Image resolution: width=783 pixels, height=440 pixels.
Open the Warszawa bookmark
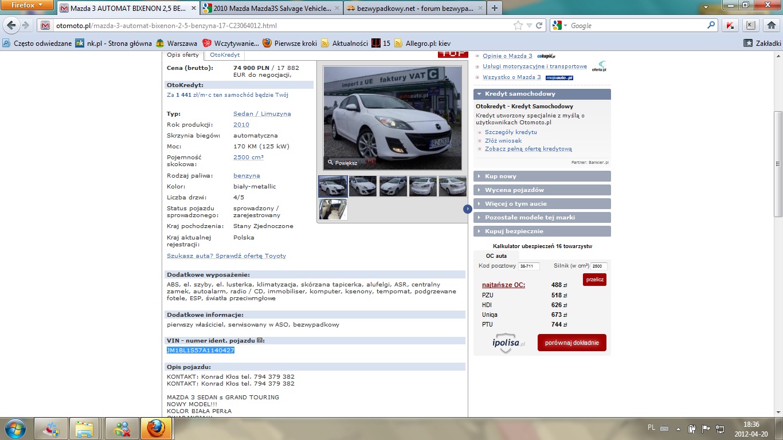click(176, 43)
